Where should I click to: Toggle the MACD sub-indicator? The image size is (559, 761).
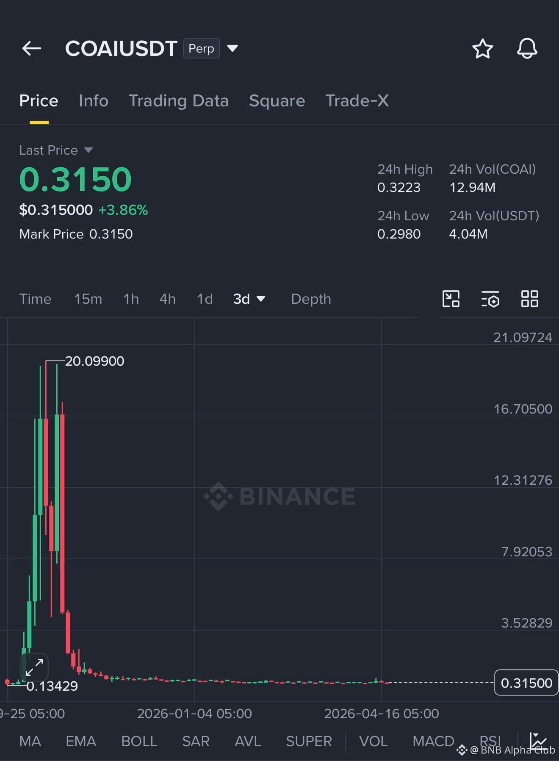[433, 741]
